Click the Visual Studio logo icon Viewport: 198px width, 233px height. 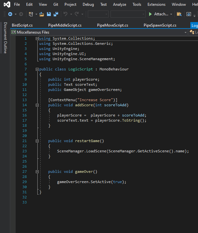pyautogui.click(x=6, y=4)
